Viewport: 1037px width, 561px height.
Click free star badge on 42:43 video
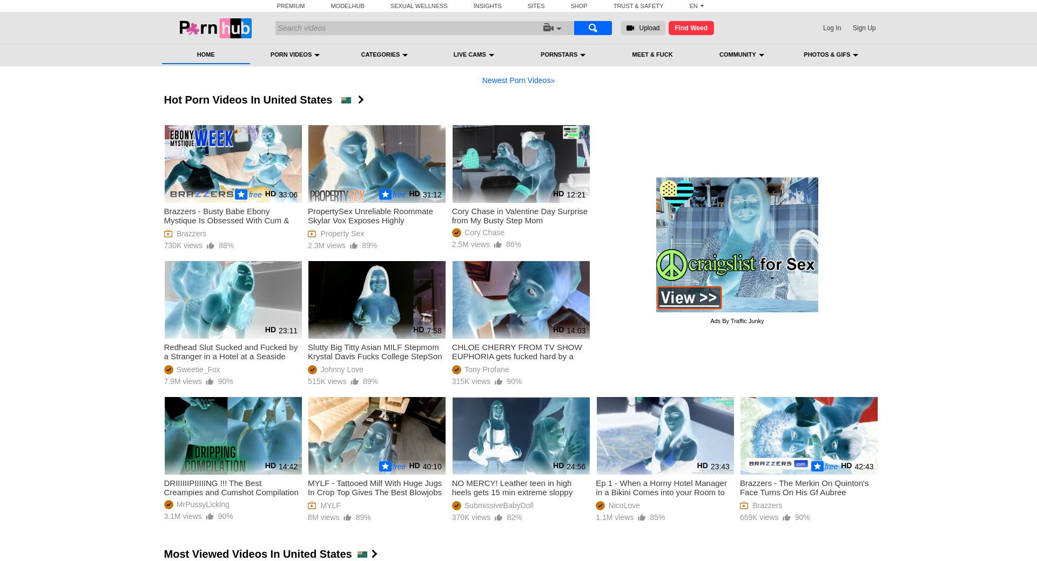(x=817, y=467)
